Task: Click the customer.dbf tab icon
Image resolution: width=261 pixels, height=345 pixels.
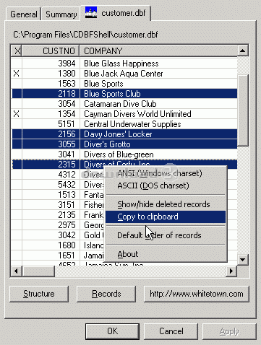Action: (x=91, y=12)
